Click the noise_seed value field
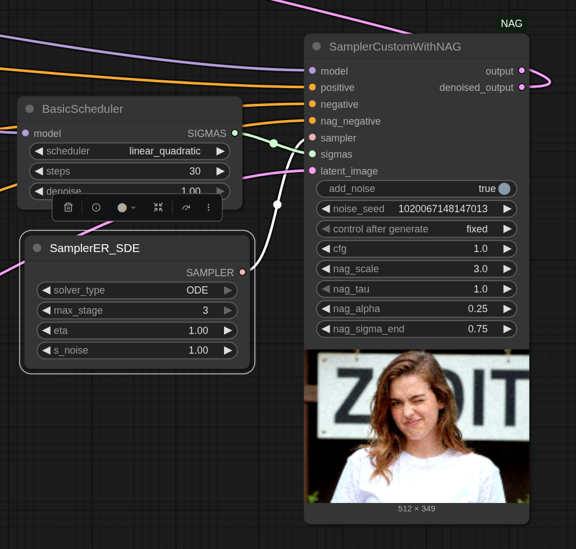This screenshot has width=576, height=549. click(417, 209)
